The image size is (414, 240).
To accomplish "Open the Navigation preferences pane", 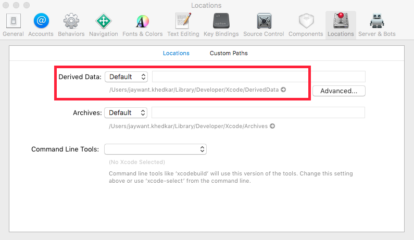I will 104,25.
